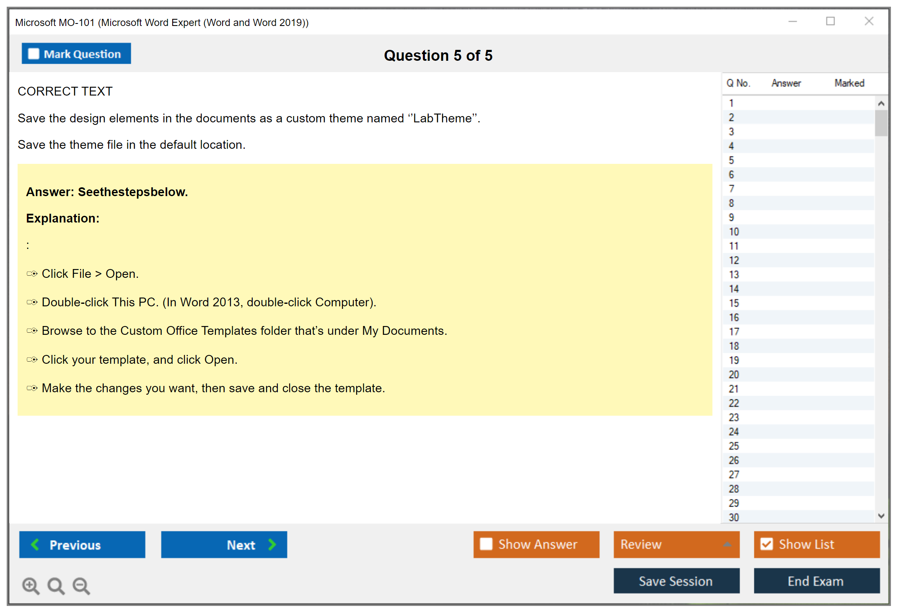901x616 pixels.
Task: Maximize the exam window
Action: 830,21
